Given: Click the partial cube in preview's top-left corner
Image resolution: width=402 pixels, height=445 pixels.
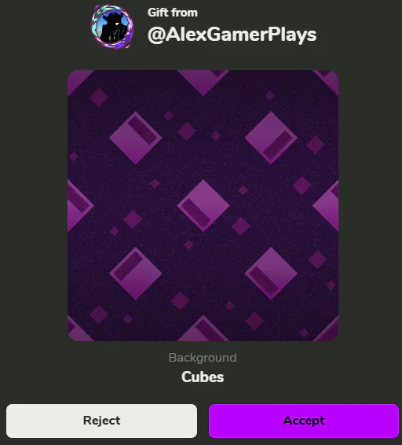Looking at the screenshot, I should (x=76, y=80).
